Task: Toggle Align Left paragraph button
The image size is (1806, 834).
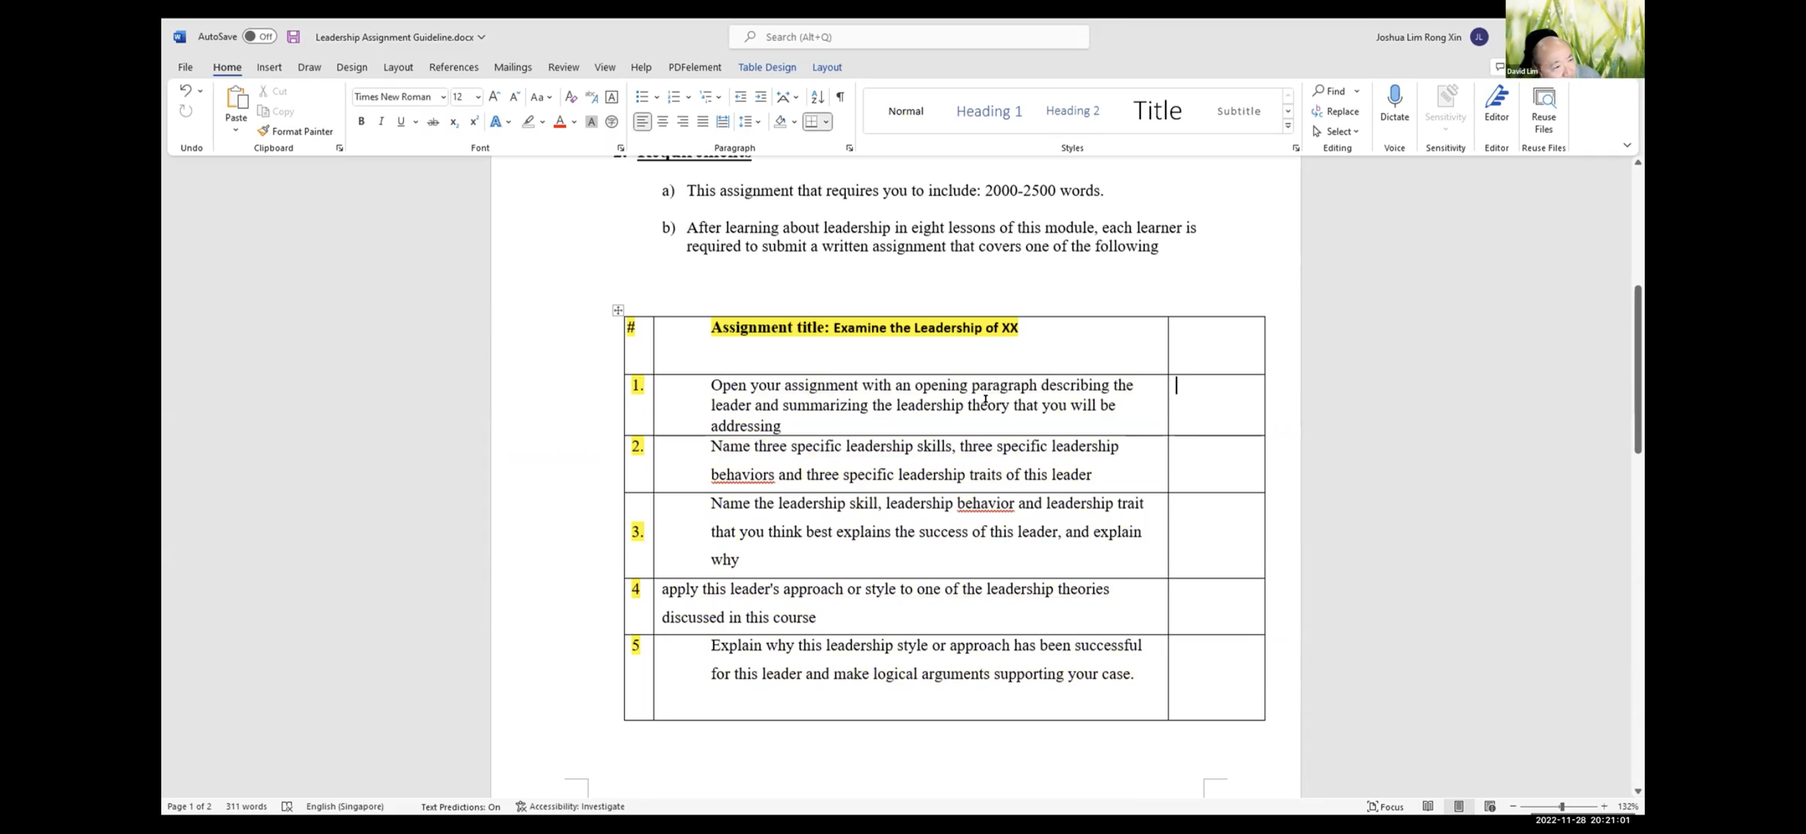Action: pos(642,122)
